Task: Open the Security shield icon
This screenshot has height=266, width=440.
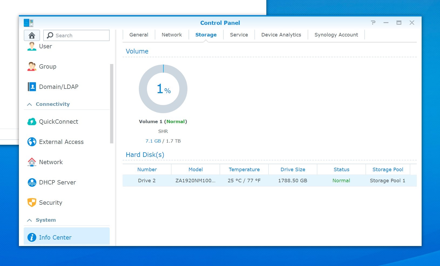Action: click(32, 203)
